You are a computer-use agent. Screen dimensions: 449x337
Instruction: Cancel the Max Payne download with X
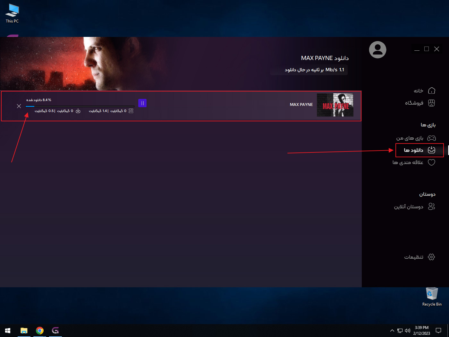[19, 106]
